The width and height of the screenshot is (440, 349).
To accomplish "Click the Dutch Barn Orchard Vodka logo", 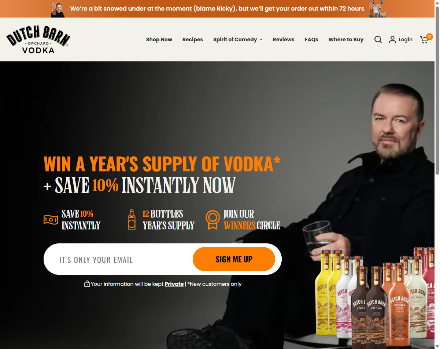I will click(38, 39).
